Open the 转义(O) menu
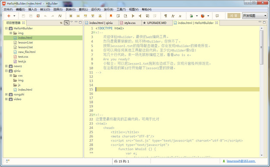 click(45, 9)
